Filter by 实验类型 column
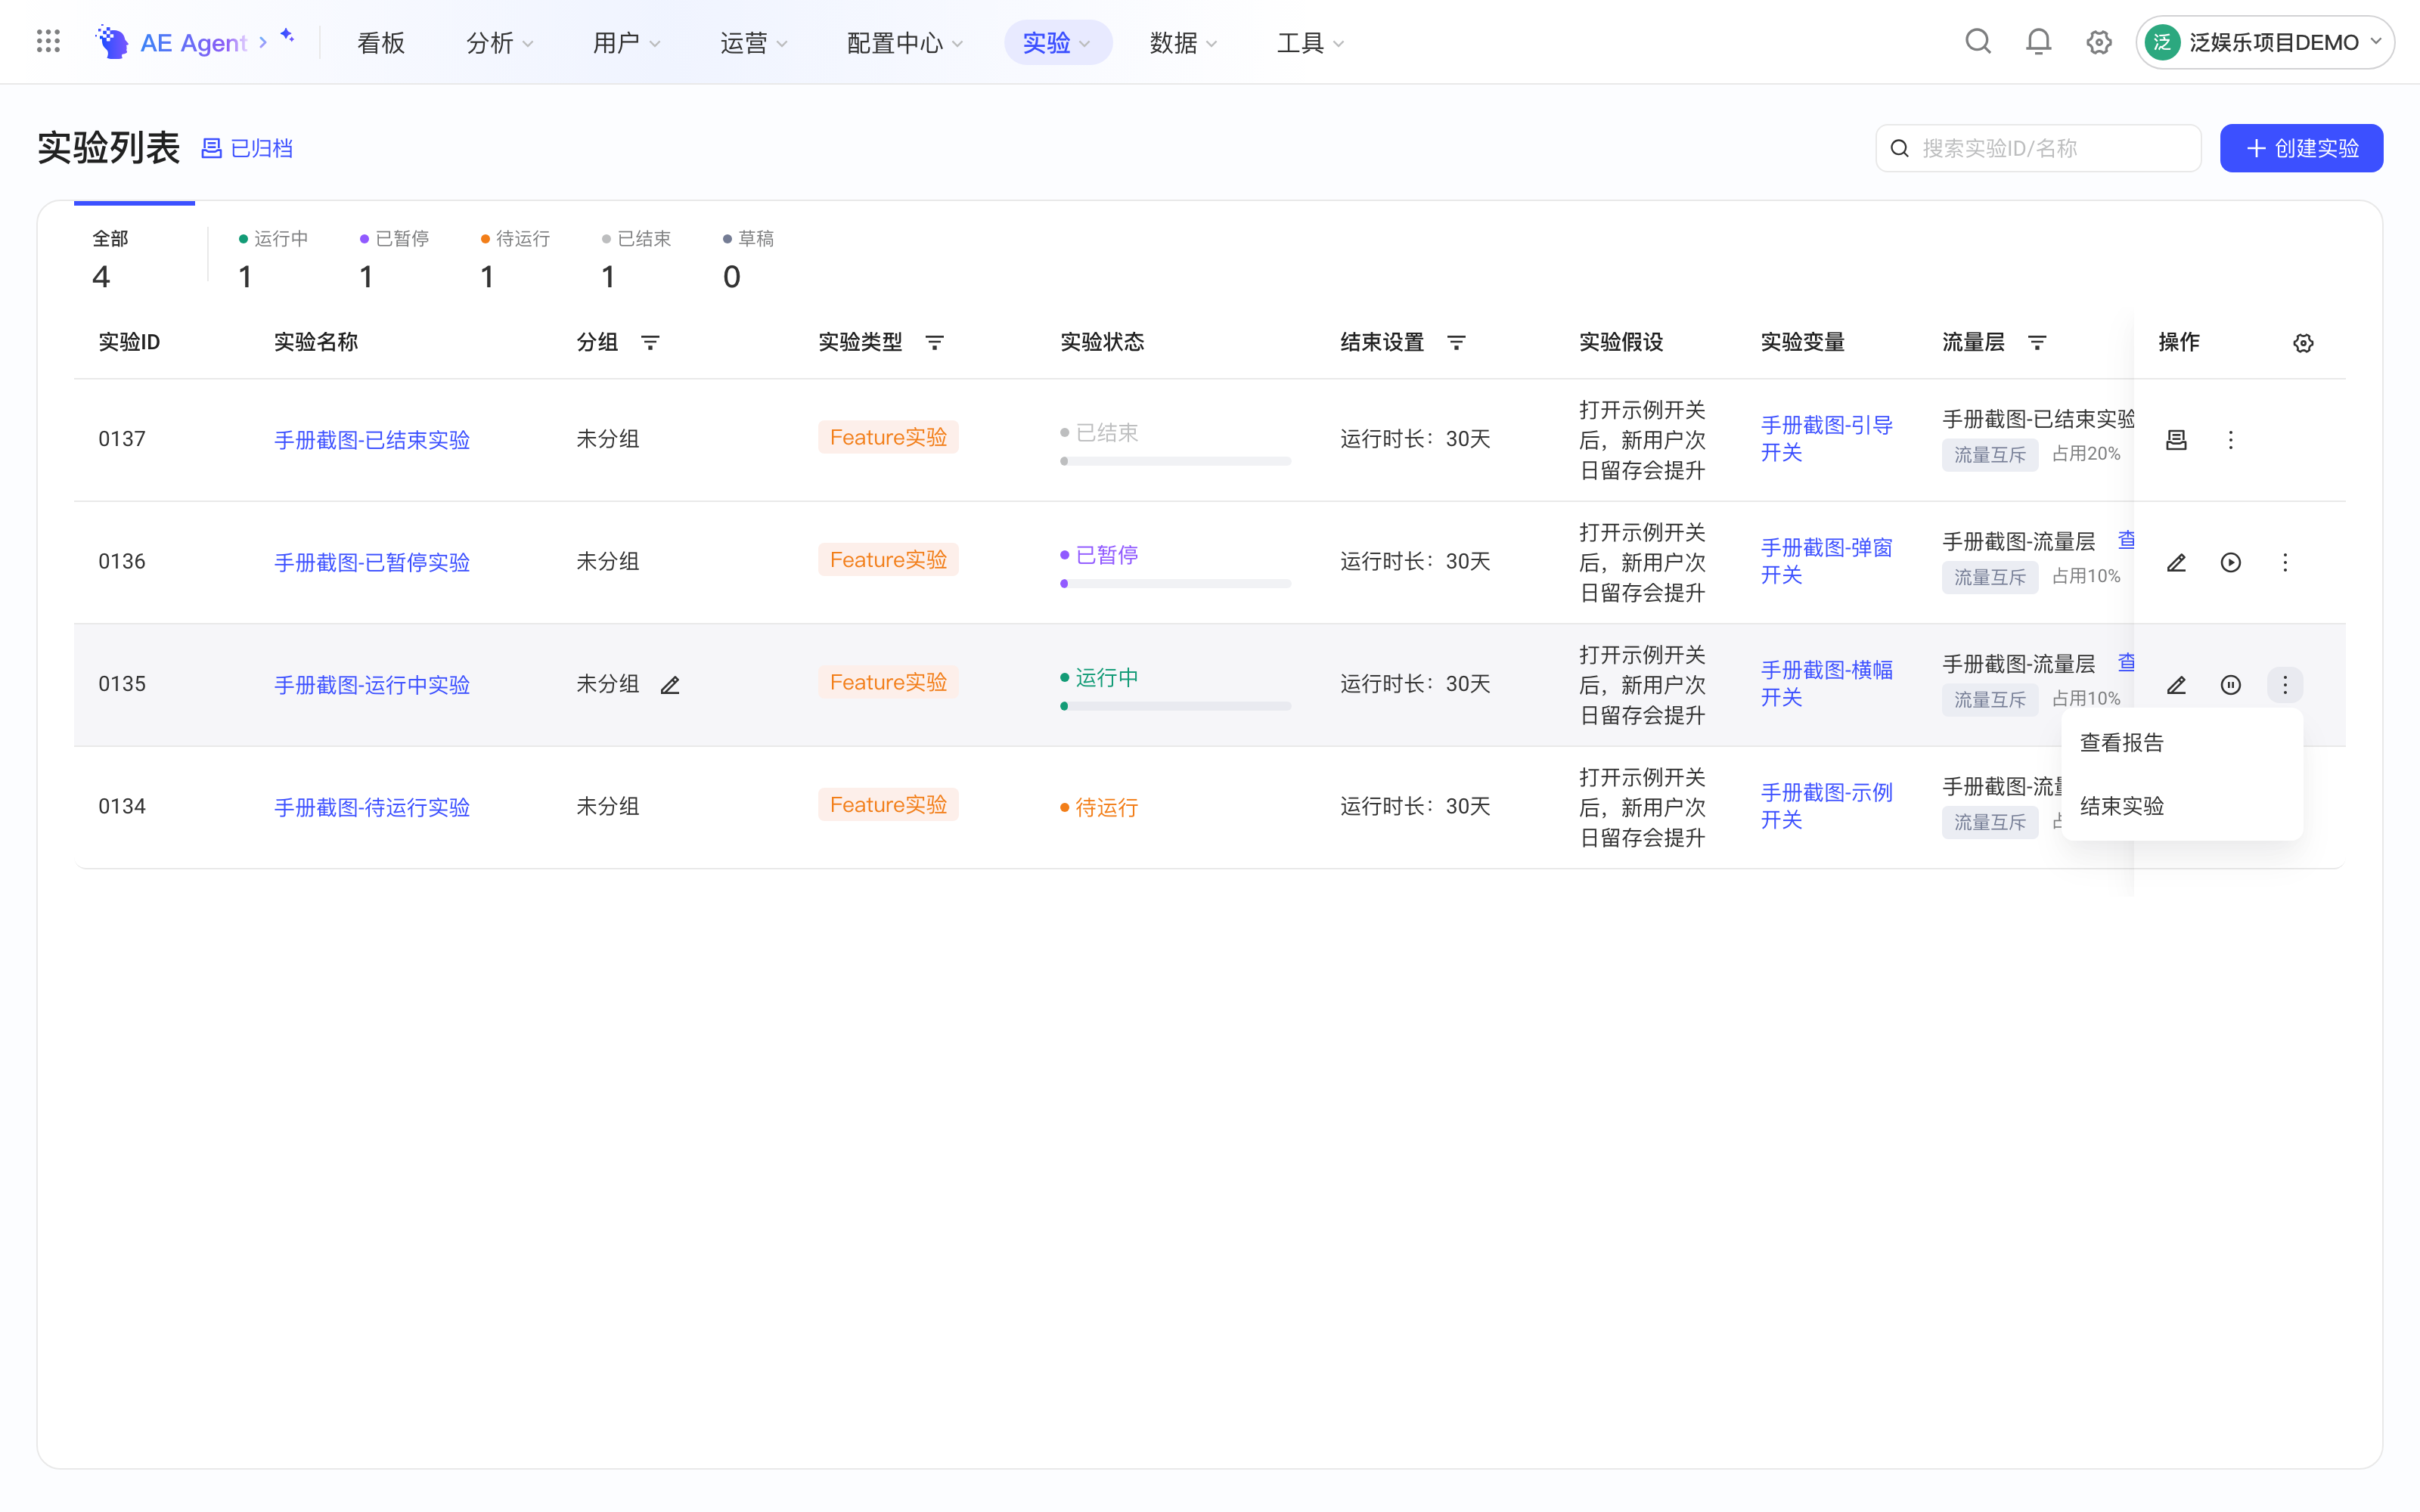Image resolution: width=2420 pixels, height=1512 pixels. [934, 343]
